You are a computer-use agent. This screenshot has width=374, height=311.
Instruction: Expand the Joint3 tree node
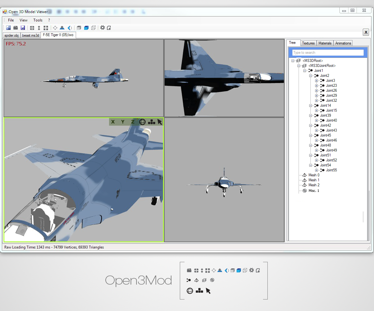click(316, 81)
